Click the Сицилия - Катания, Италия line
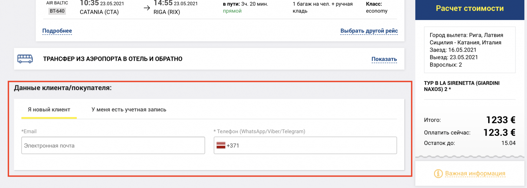Screen dimensions: 527x188 click(x=465, y=42)
